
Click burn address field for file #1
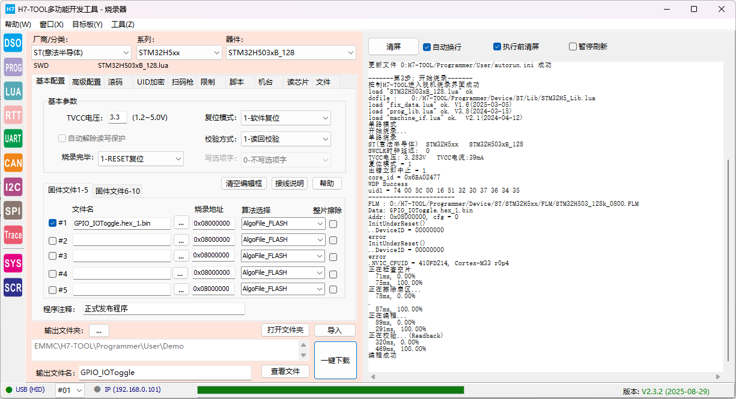click(x=213, y=223)
